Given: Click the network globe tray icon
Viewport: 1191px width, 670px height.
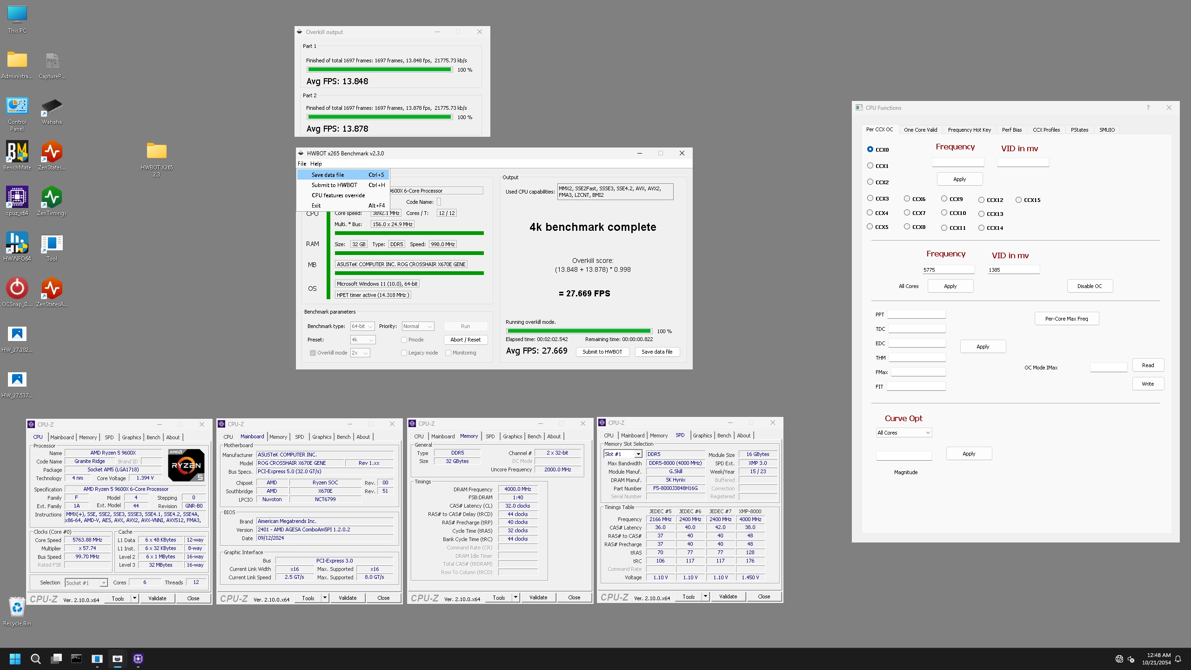Looking at the screenshot, I should pyautogui.click(x=1119, y=659).
